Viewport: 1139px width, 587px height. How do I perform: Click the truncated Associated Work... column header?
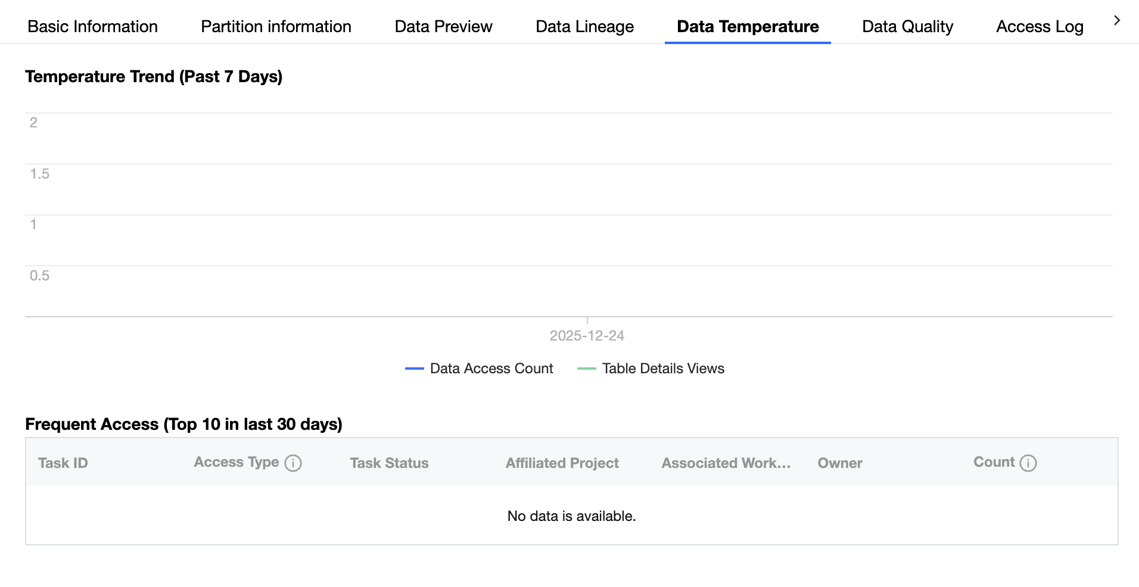[726, 463]
